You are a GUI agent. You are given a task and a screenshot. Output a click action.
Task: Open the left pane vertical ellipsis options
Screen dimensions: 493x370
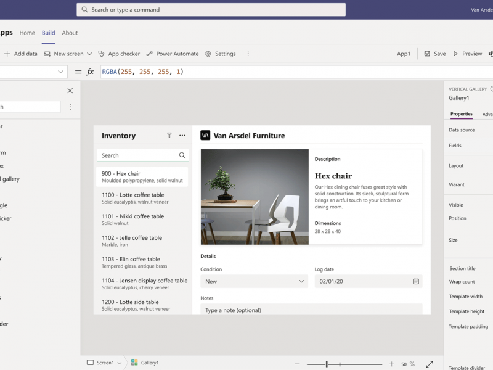[71, 107]
